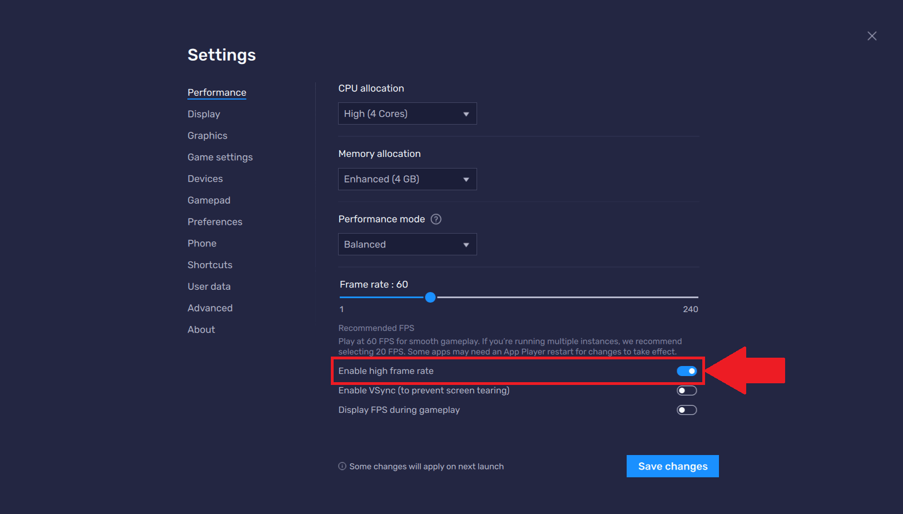Screen dimensions: 903x514
Task: Select the Devices section
Action: (205, 179)
